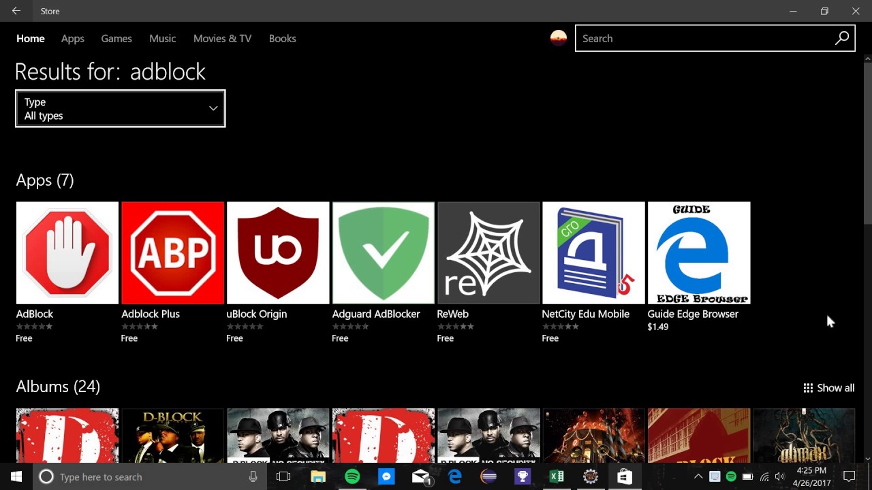Open the Action Center notifications icon
This screenshot has height=490, width=872.
tap(850, 476)
